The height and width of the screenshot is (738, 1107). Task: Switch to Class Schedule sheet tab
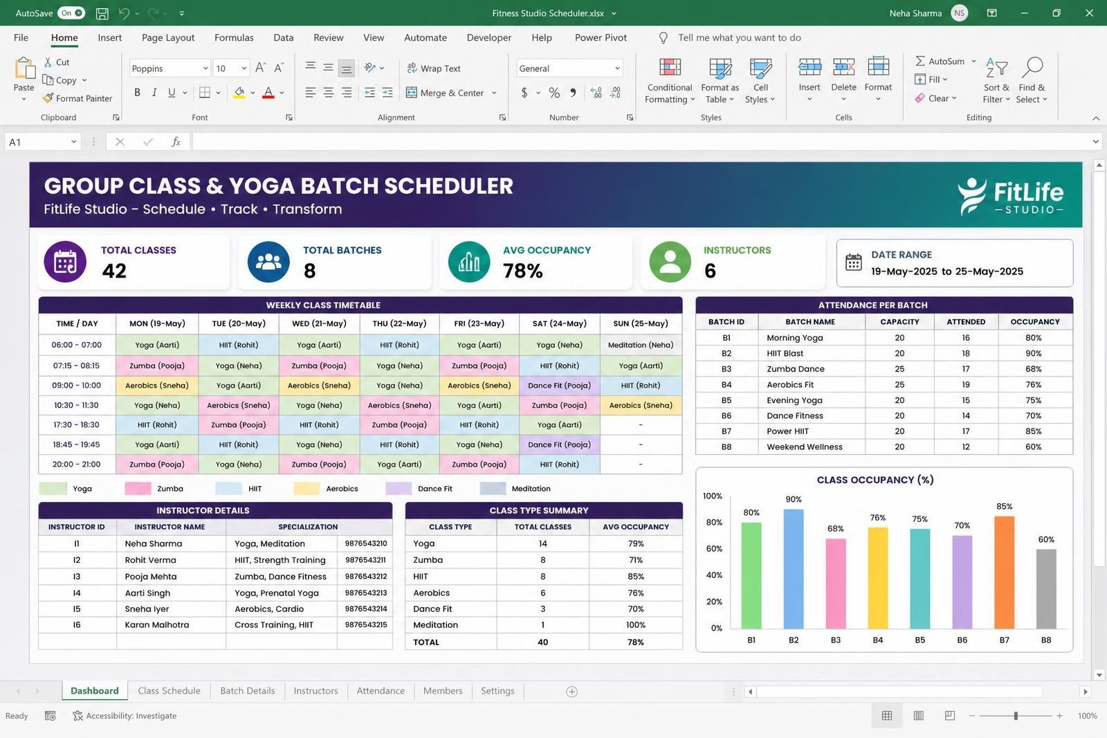click(x=169, y=691)
